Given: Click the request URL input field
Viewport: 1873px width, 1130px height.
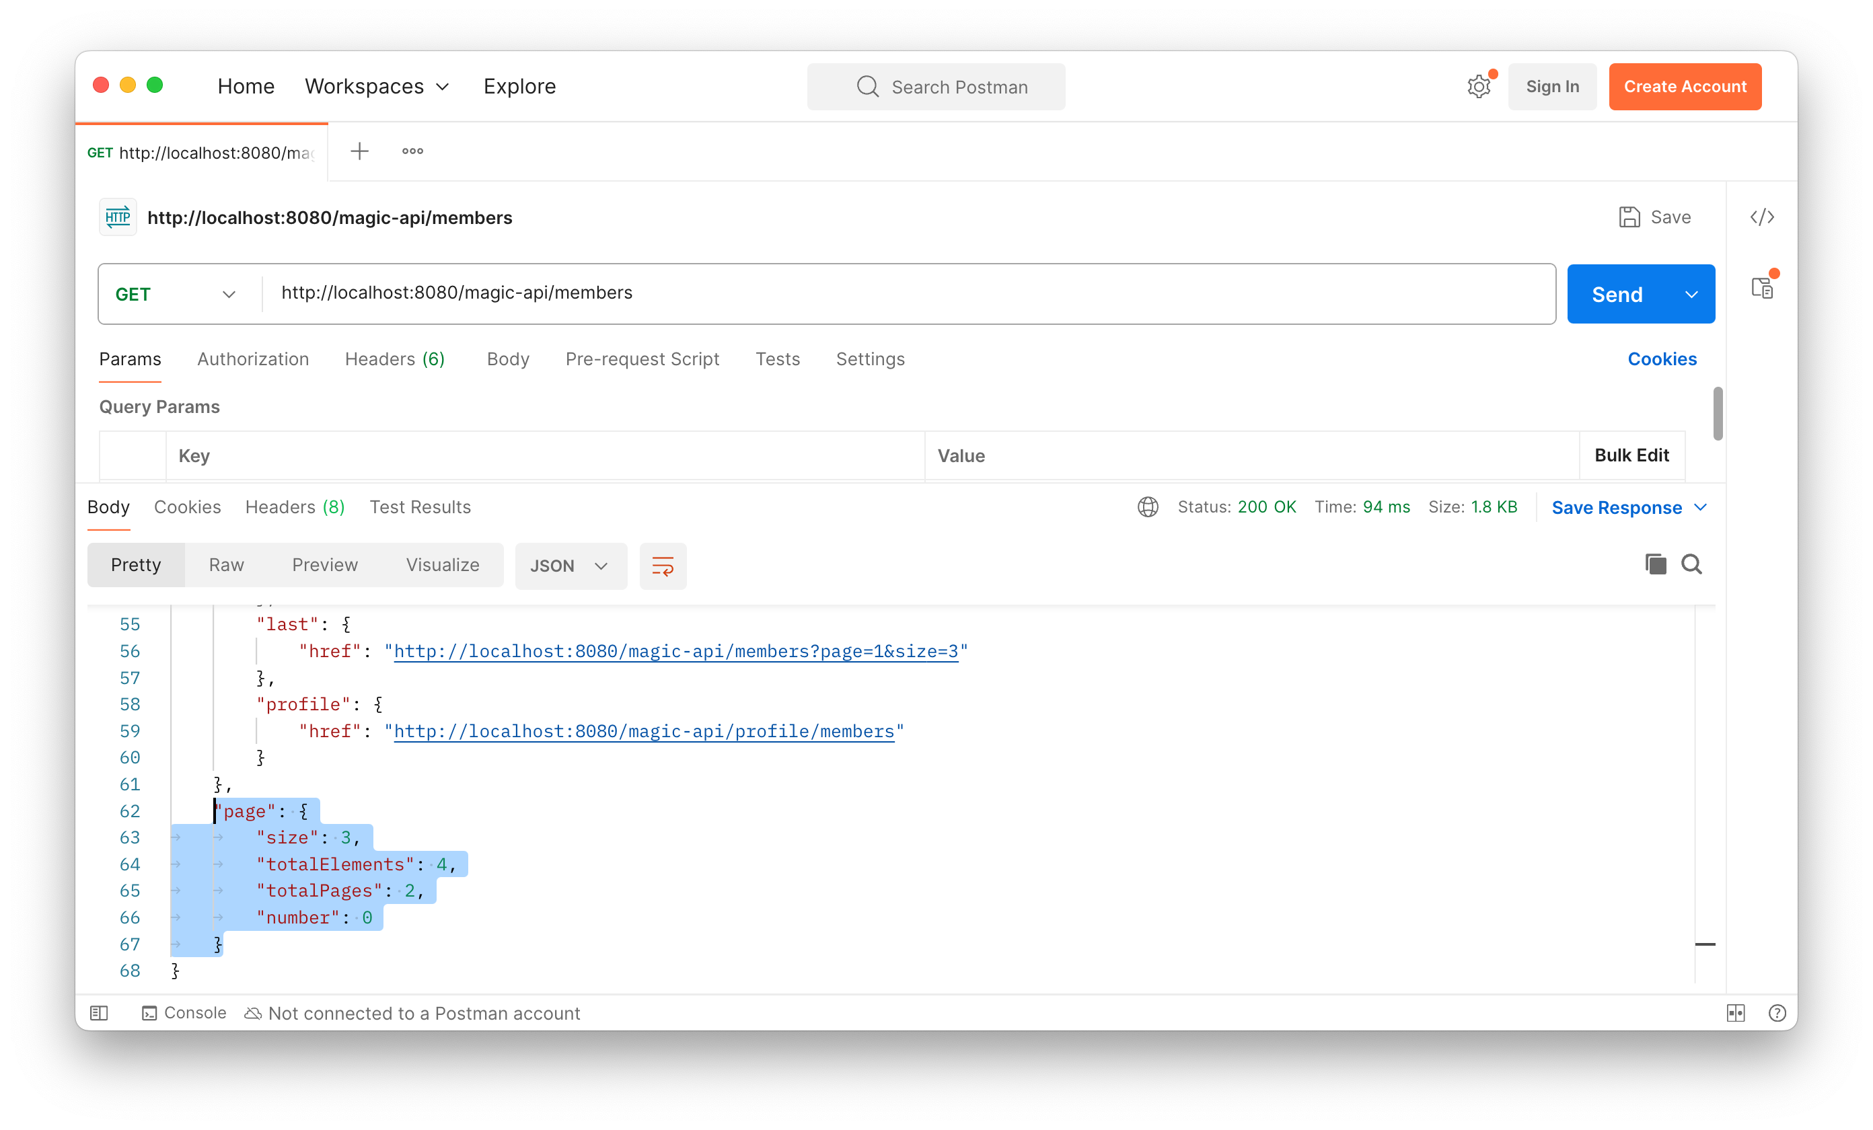Looking at the screenshot, I should tap(905, 293).
